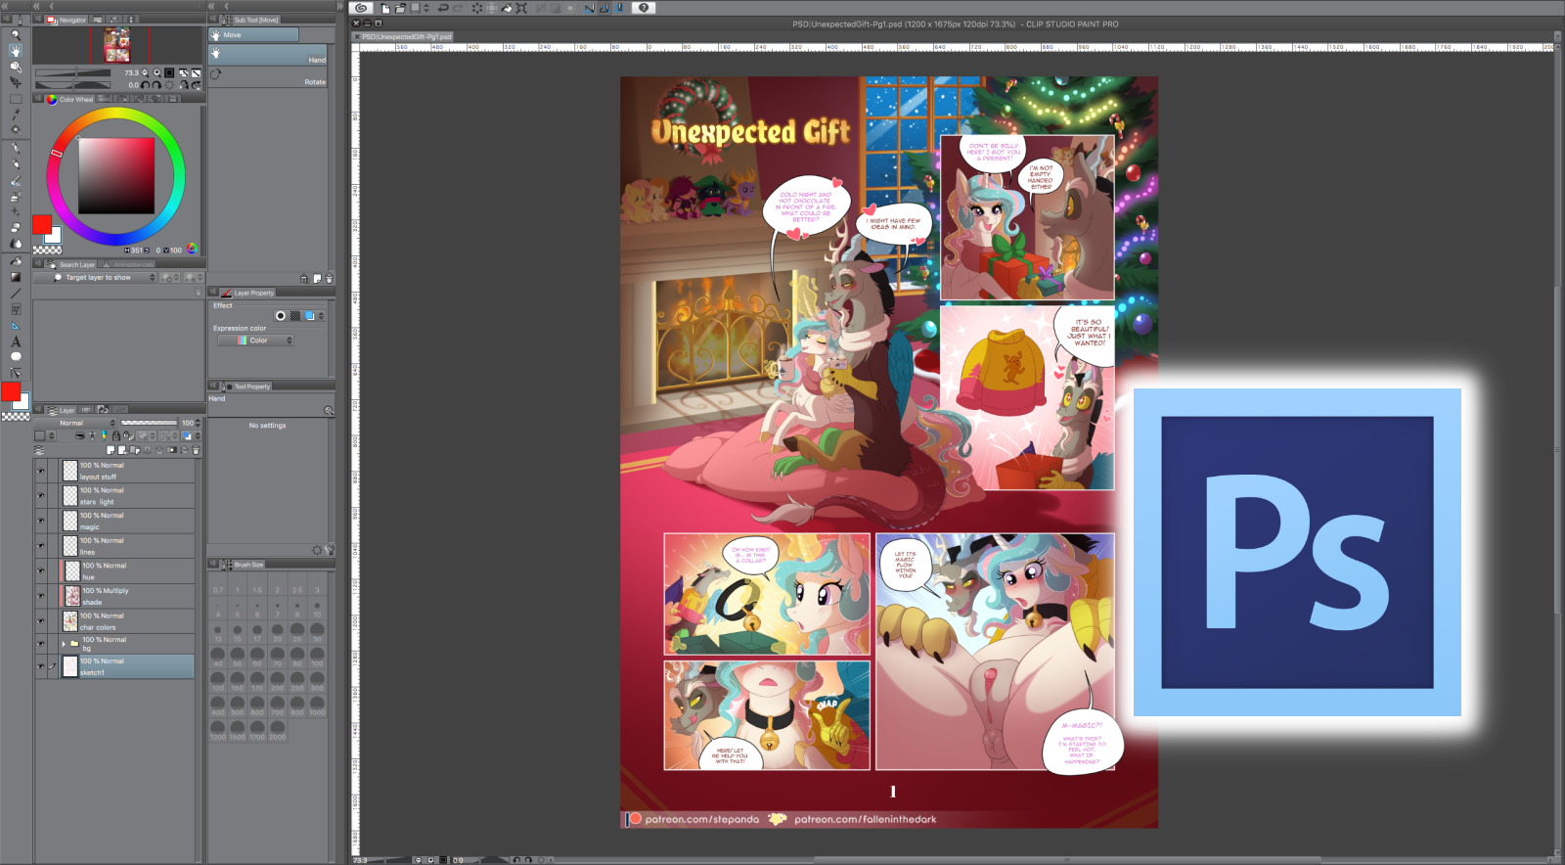Open the Help question mark button
Viewport: 1565px width, 865px height.
click(644, 8)
